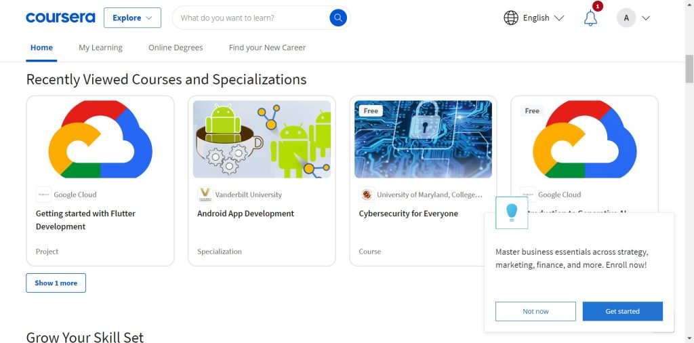694x343 pixels.
Task: Dismiss the popup with Not now
Action: (535, 311)
